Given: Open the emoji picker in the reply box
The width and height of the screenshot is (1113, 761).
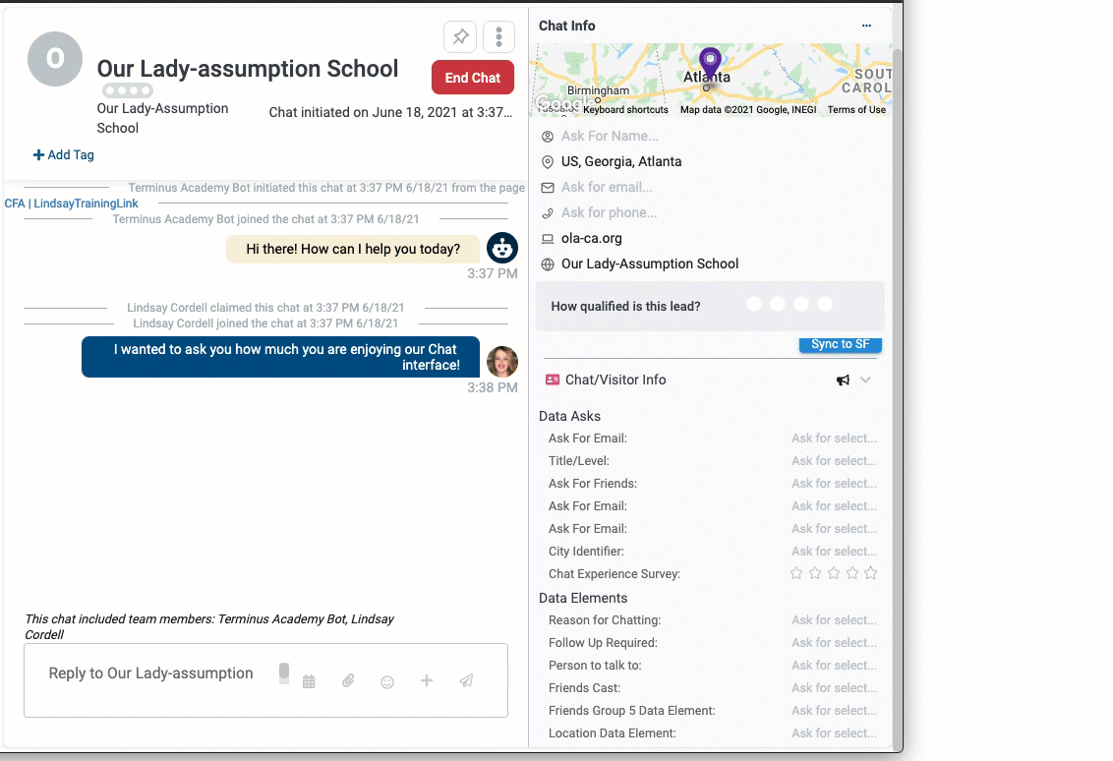Looking at the screenshot, I should pyautogui.click(x=386, y=681).
